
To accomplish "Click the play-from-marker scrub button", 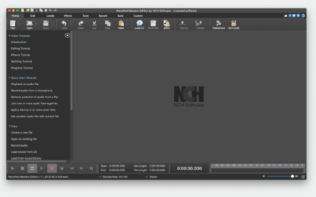I will (42, 168).
